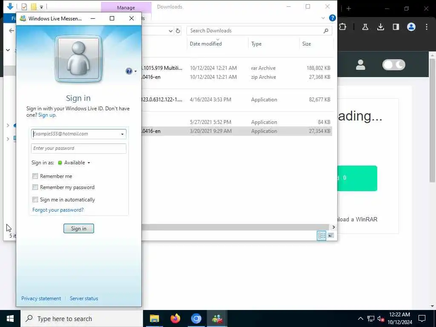Image resolution: width=436 pixels, height=327 pixels.
Task: Open the Chrome three-dot menu
Action: coord(427,27)
